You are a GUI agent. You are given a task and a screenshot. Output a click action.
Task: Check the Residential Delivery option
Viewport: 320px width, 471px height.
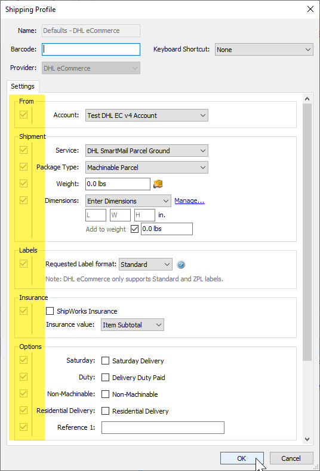point(105,411)
